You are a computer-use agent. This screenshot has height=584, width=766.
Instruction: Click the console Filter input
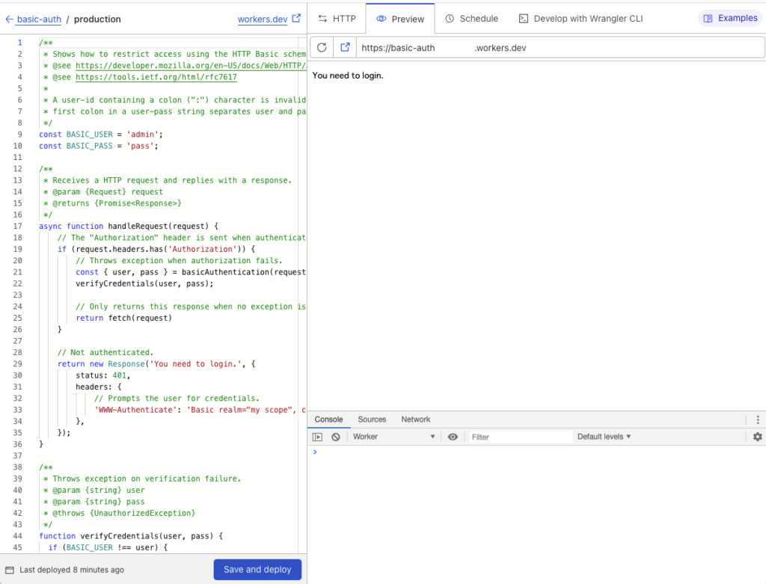(x=521, y=437)
